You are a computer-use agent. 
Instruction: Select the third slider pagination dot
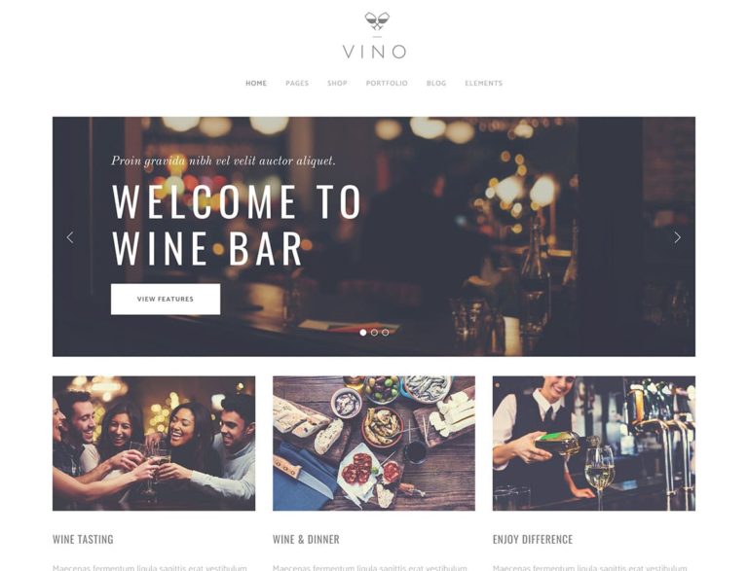[x=385, y=333]
